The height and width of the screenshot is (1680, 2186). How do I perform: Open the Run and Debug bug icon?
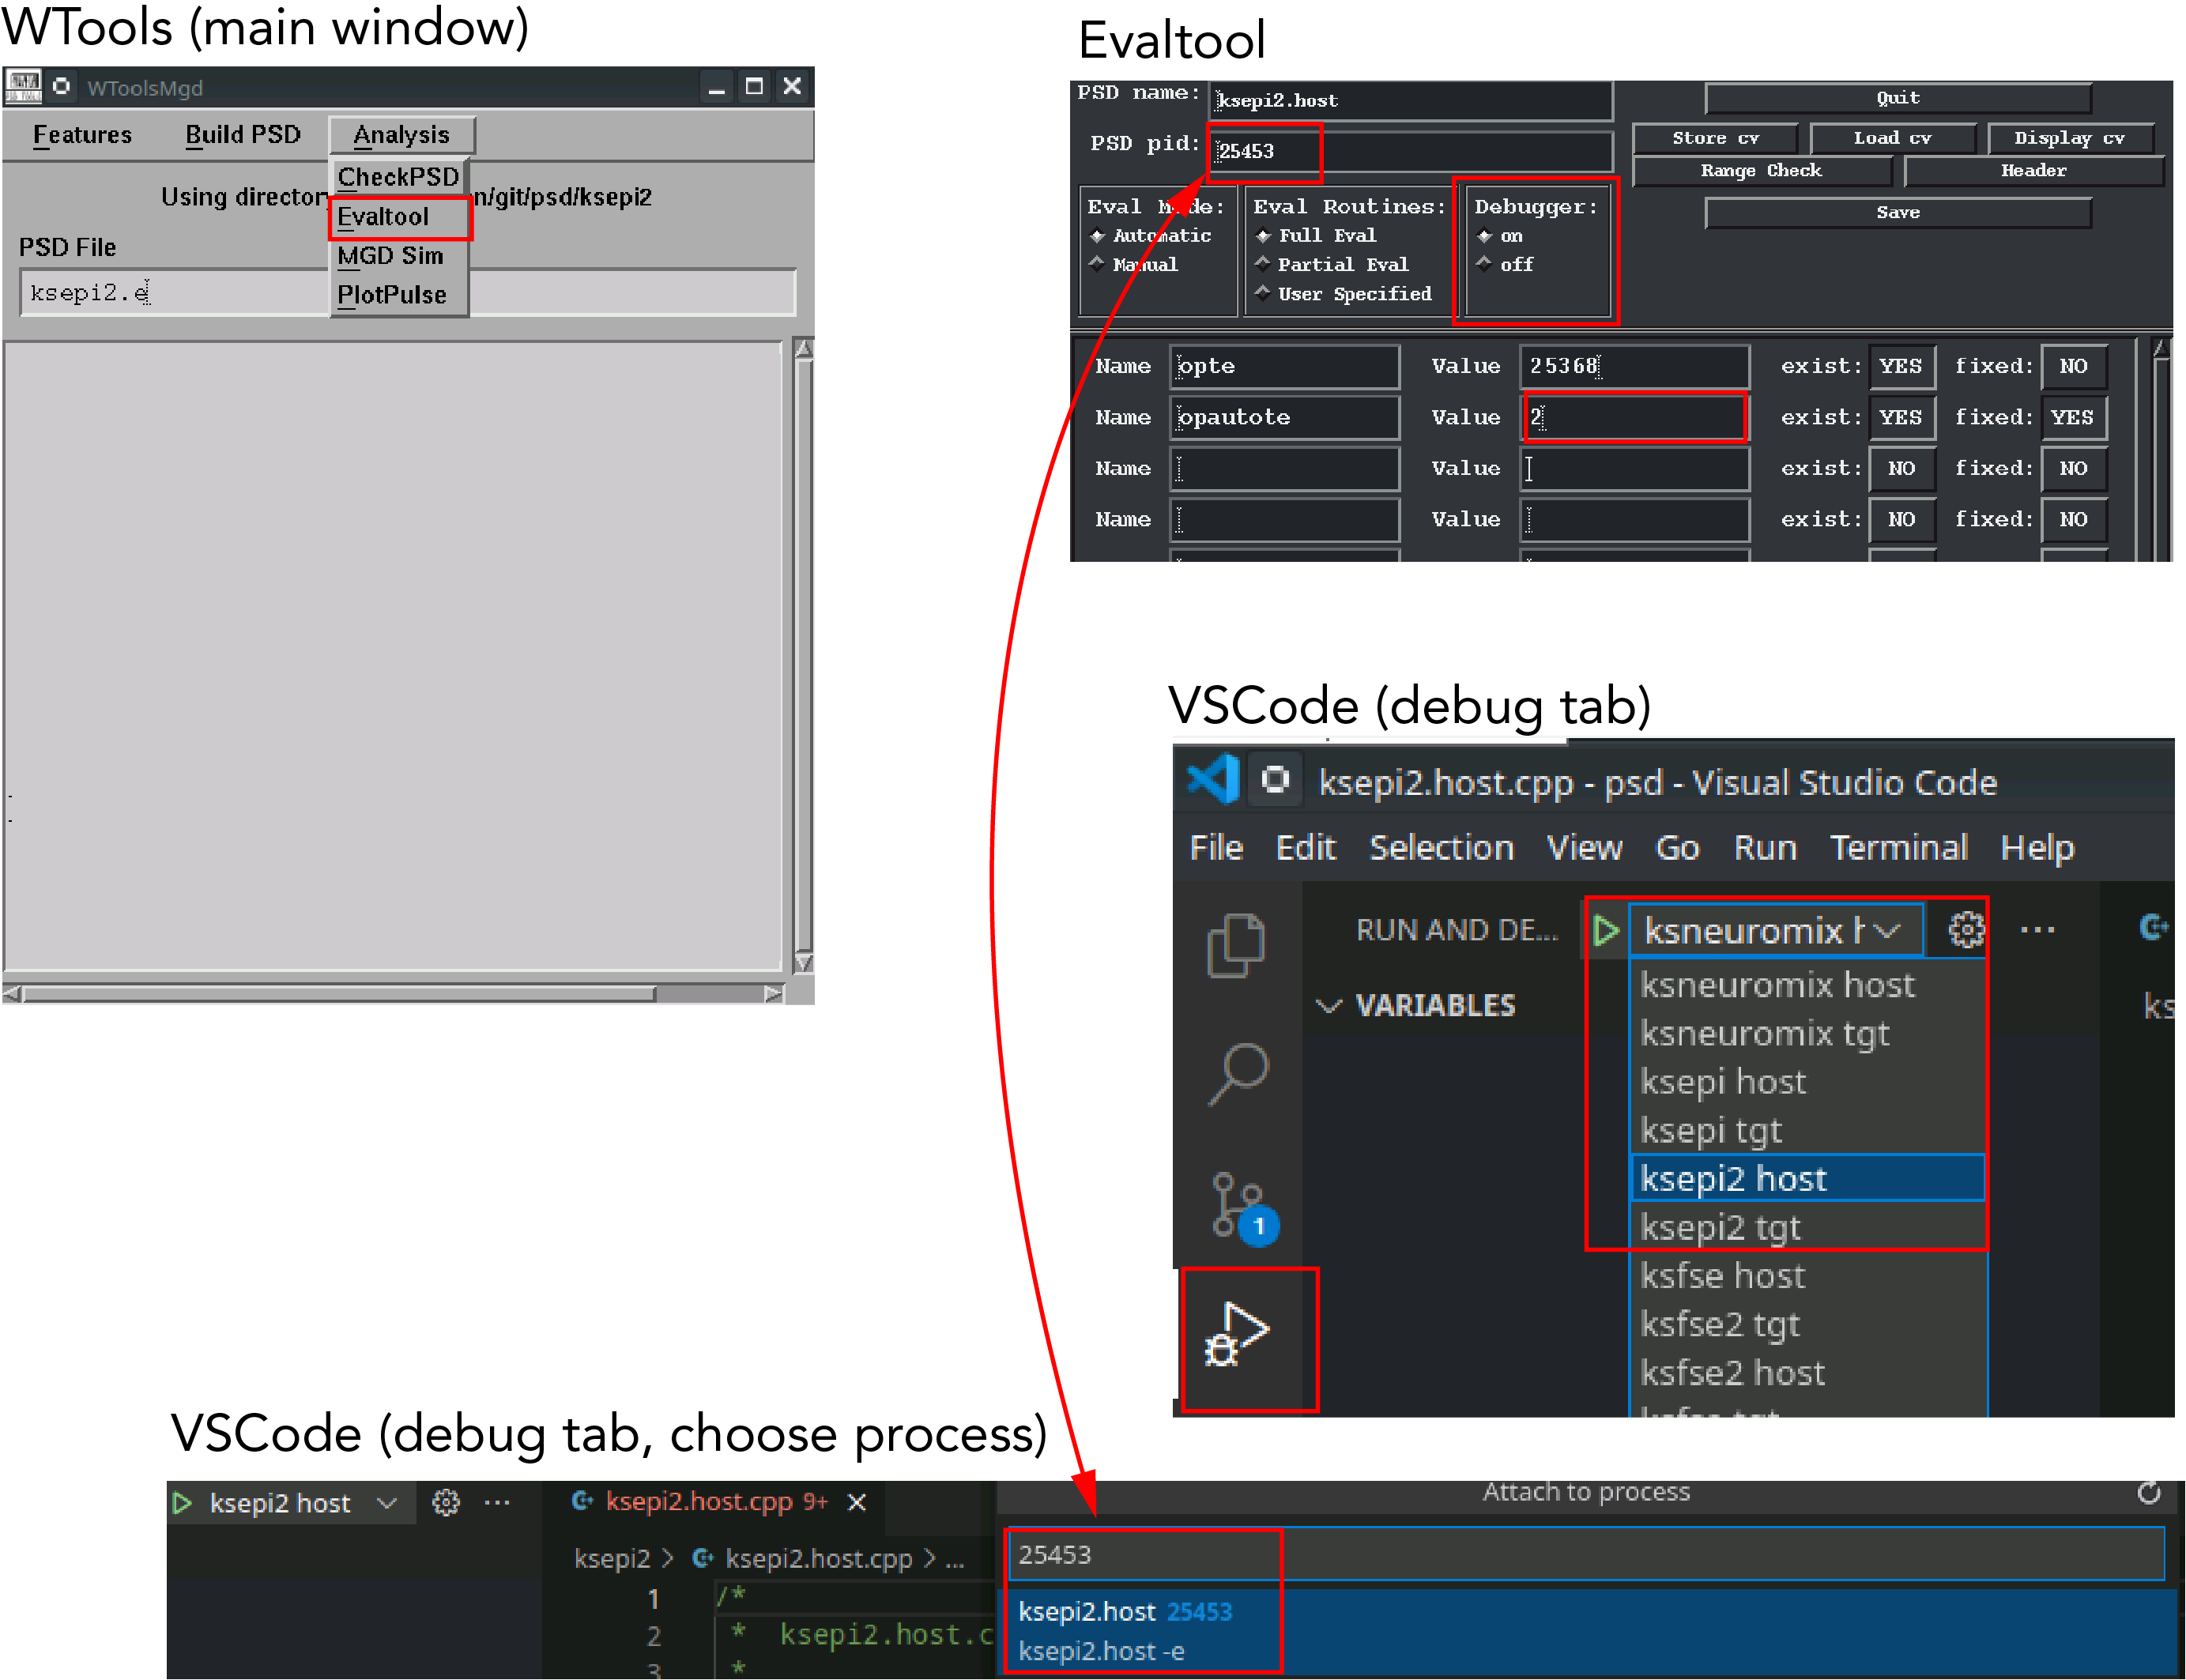(1238, 1335)
